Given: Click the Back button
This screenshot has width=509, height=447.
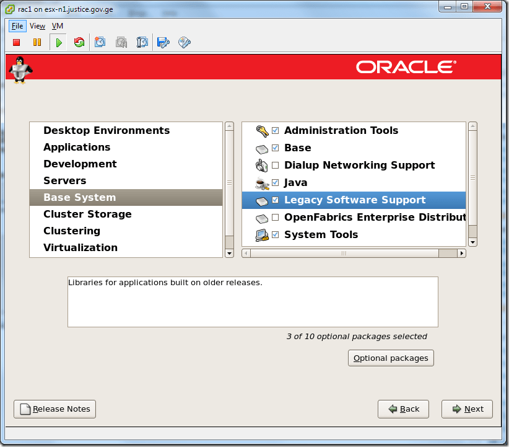Looking at the screenshot, I should click(x=403, y=409).
